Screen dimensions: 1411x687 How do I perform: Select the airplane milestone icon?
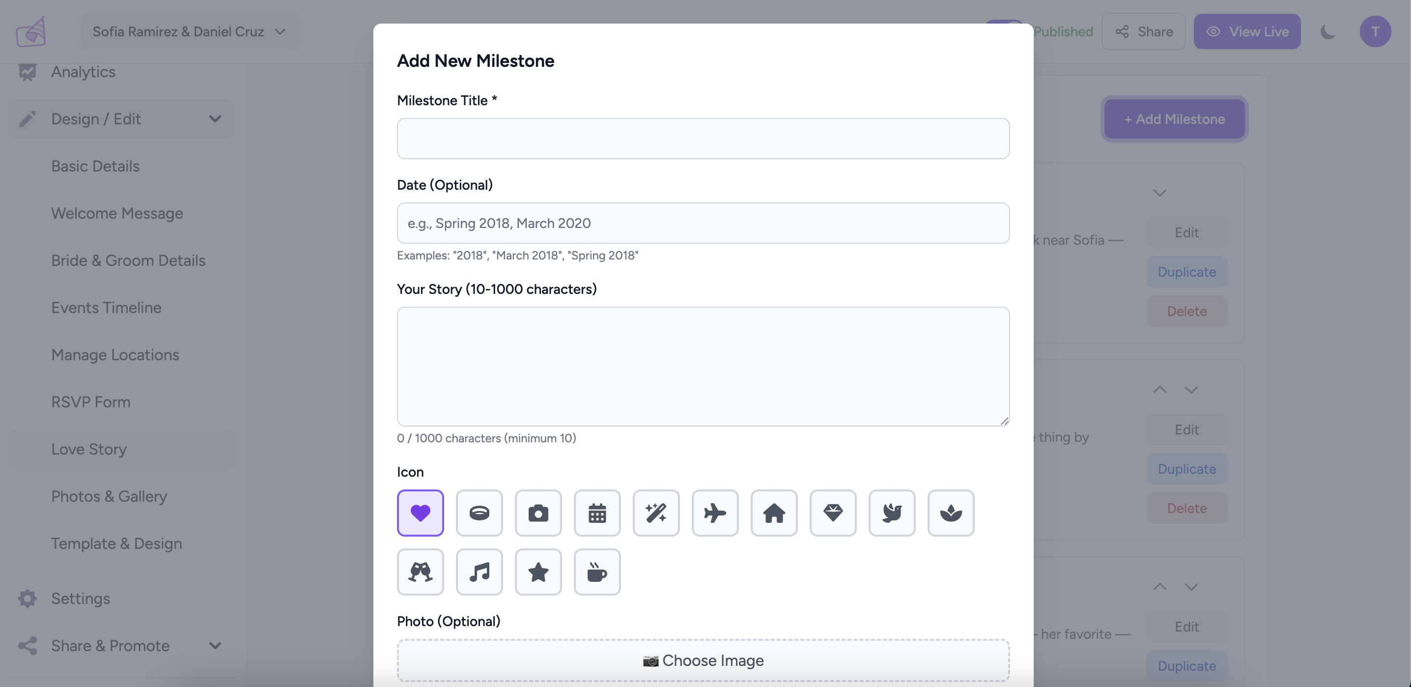(715, 513)
